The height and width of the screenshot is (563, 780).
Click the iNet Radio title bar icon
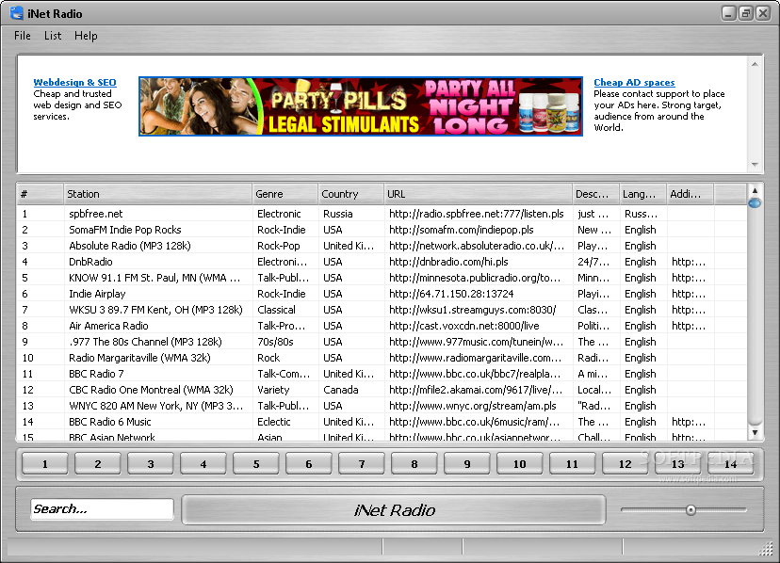16,13
